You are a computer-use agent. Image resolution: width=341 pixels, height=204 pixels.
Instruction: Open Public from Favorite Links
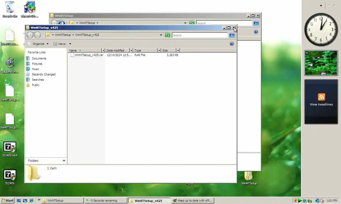[x=36, y=85]
